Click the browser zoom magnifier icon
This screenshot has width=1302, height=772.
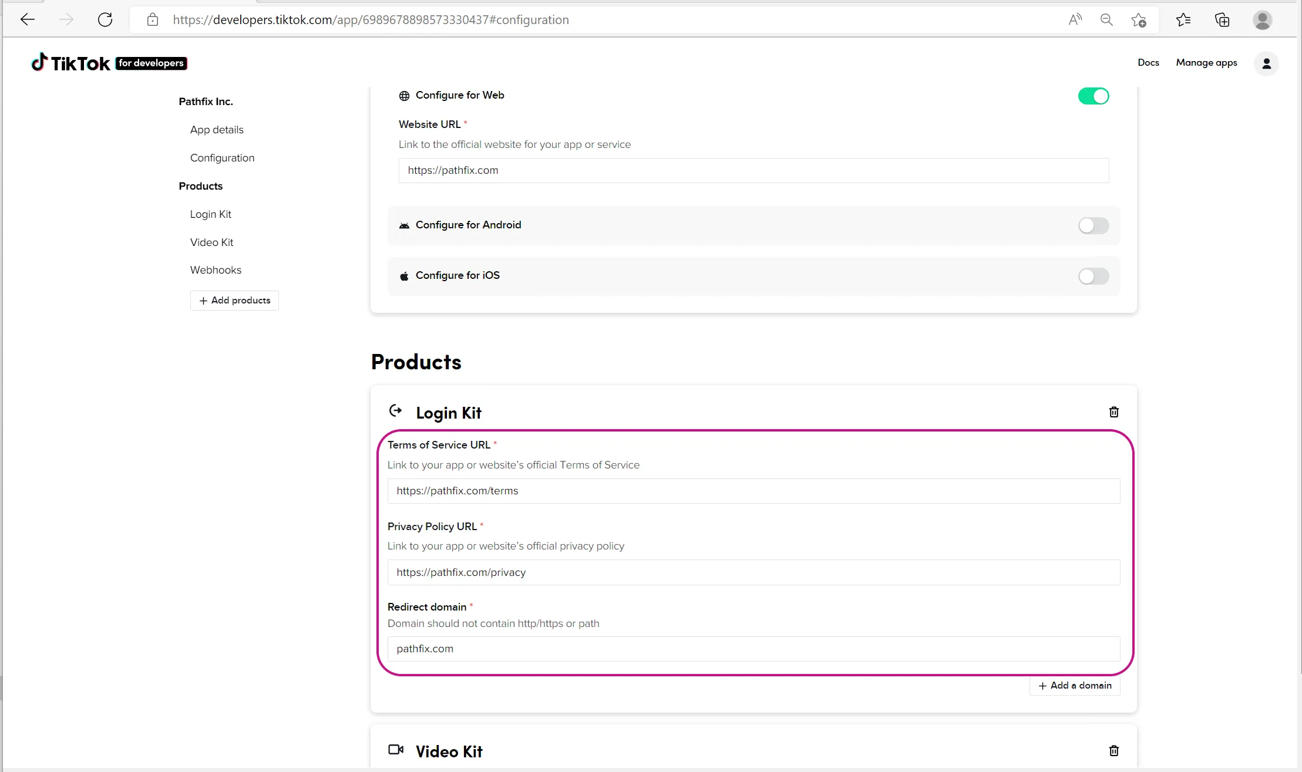(x=1106, y=20)
